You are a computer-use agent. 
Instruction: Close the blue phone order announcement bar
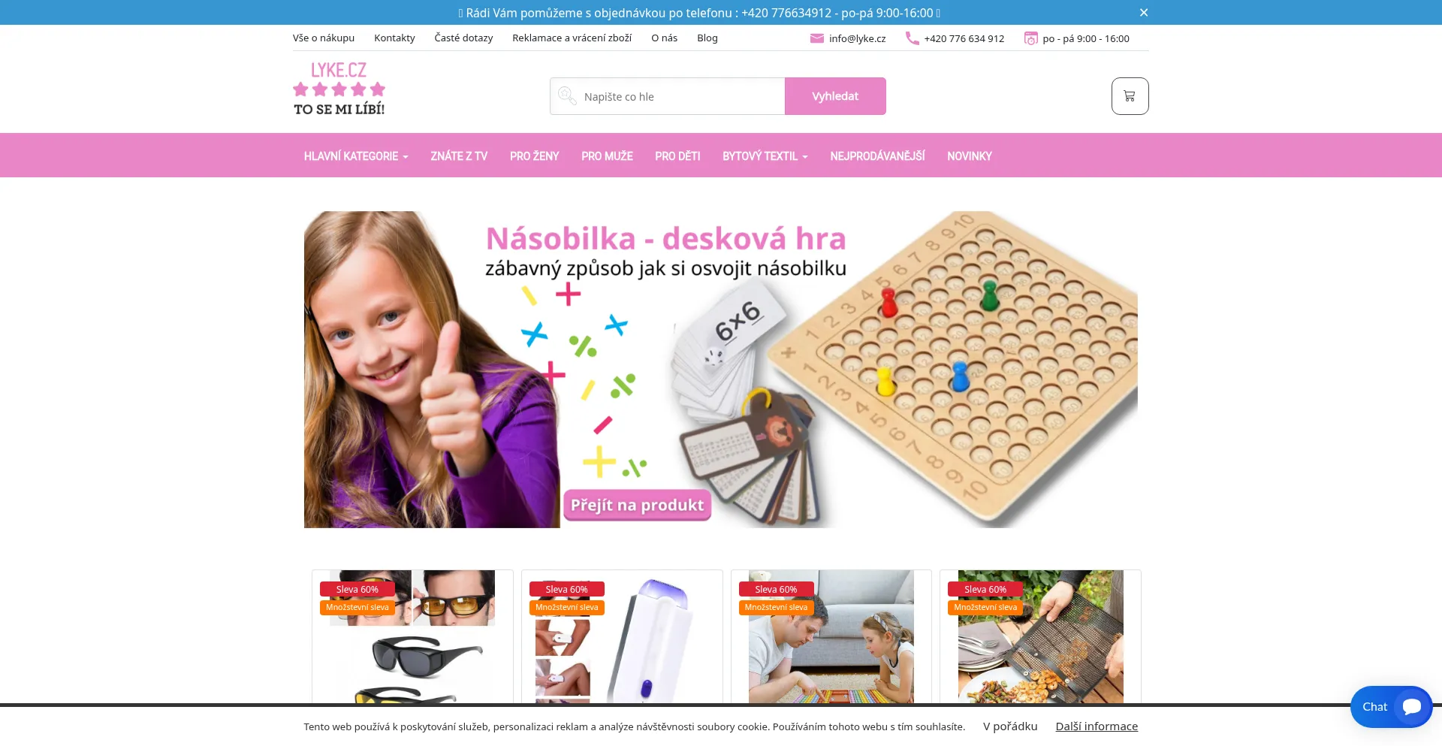coord(1143,13)
